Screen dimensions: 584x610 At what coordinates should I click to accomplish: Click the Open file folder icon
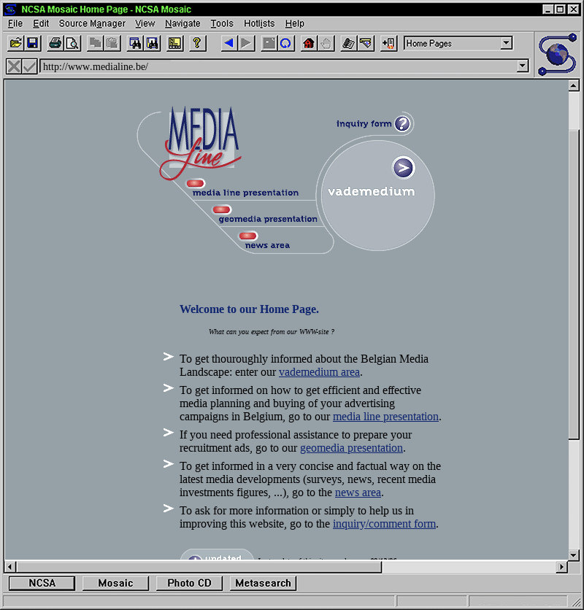(x=15, y=44)
